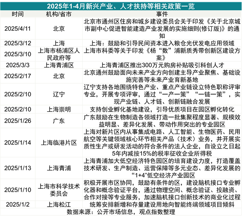Click the table title banner for 2025年1-4月

point(121,6)
